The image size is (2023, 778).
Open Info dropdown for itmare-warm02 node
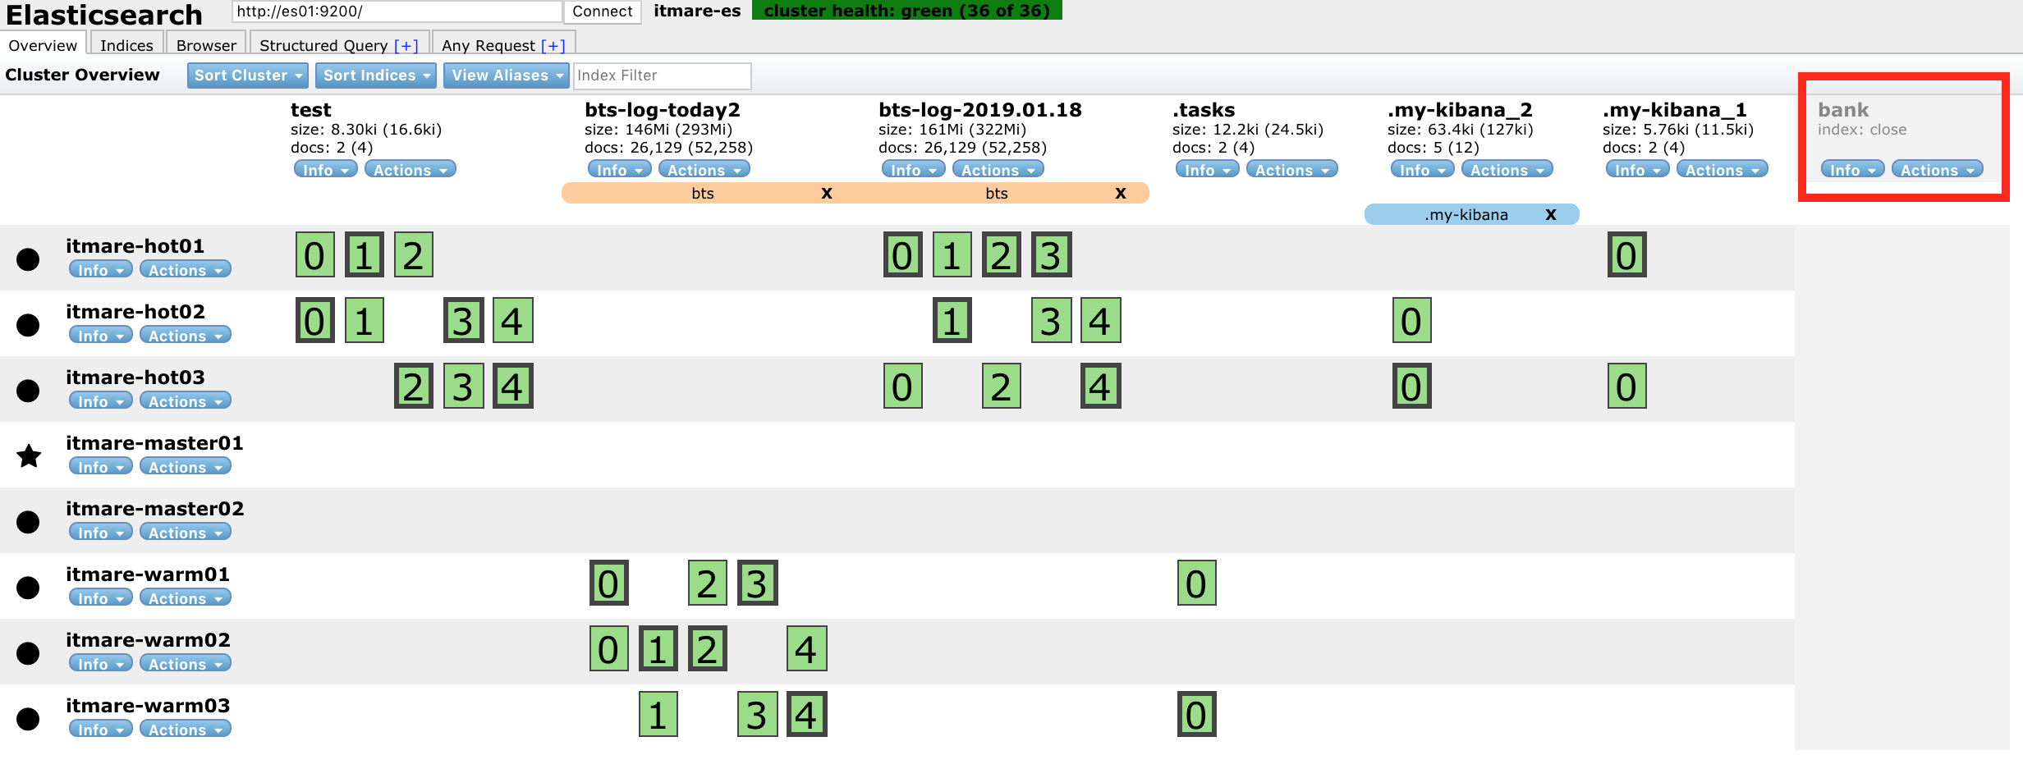click(x=101, y=663)
